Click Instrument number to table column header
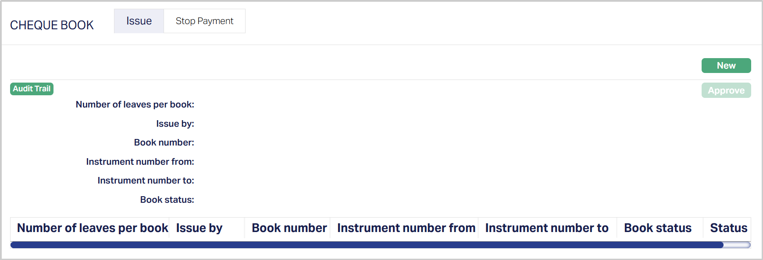Screen dimensions: 763x260 click(547, 228)
